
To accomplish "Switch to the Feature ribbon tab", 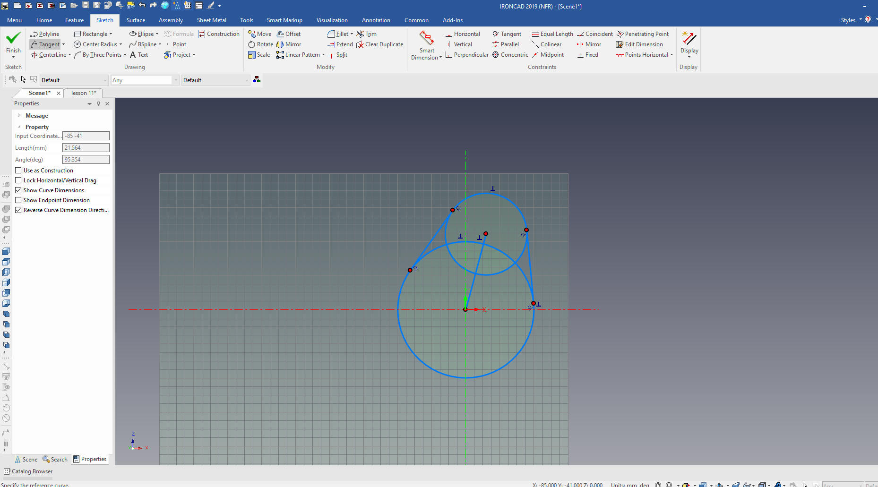I will [x=74, y=20].
